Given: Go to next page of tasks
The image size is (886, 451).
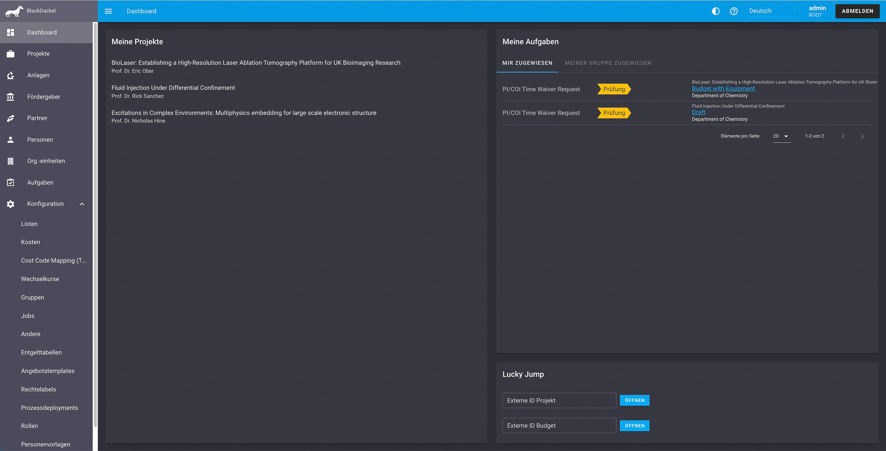Looking at the screenshot, I should [862, 136].
